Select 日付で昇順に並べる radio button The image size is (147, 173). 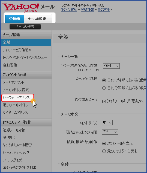[104, 88]
